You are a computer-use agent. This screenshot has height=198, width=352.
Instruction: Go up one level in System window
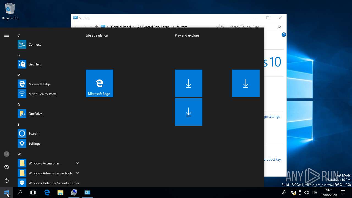pyautogui.click(x=96, y=27)
